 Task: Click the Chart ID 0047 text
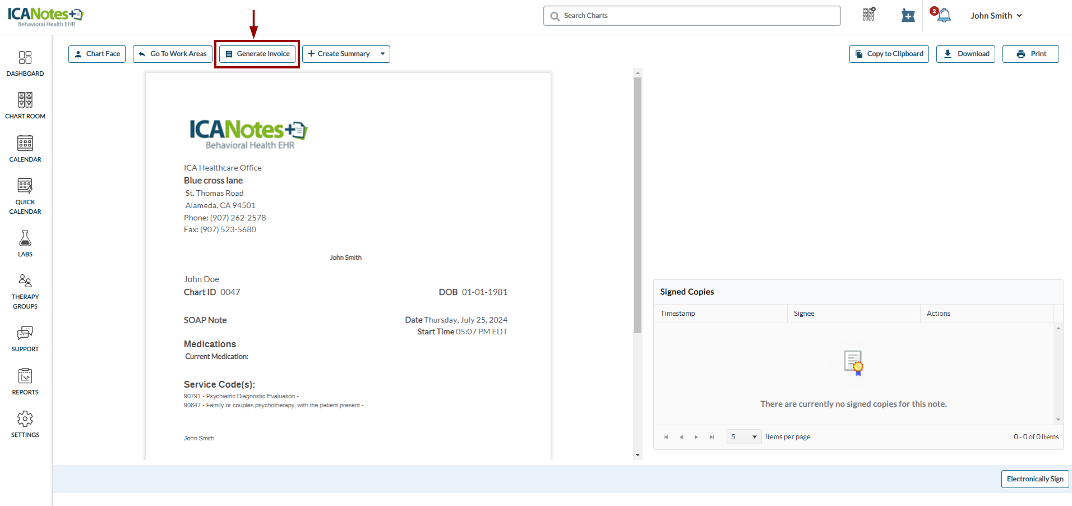pyautogui.click(x=212, y=292)
